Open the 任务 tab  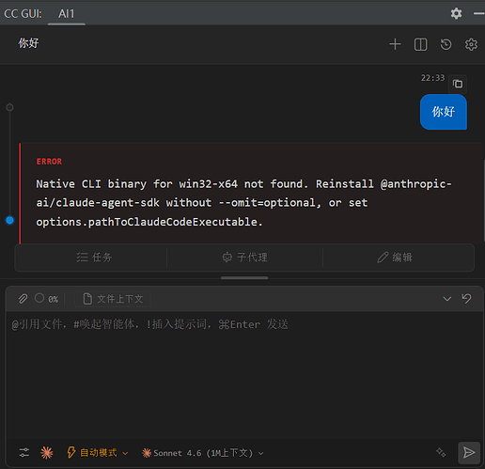(x=94, y=258)
